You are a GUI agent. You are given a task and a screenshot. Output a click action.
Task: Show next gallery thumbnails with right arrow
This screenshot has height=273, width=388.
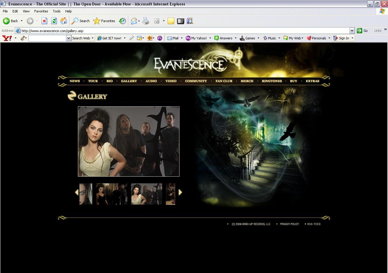(x=180, y=192)
